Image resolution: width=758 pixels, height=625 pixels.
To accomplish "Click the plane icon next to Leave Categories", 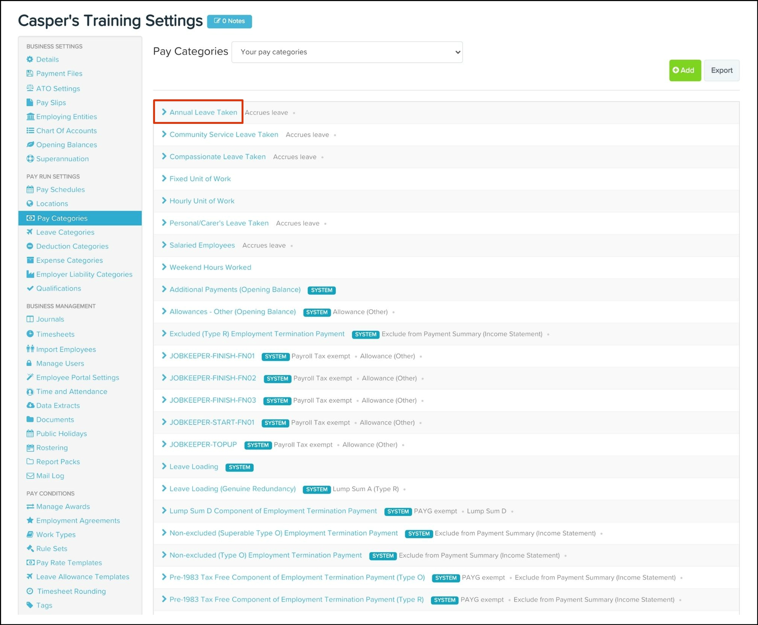I will pyautogui.click(x=30, y=232).
